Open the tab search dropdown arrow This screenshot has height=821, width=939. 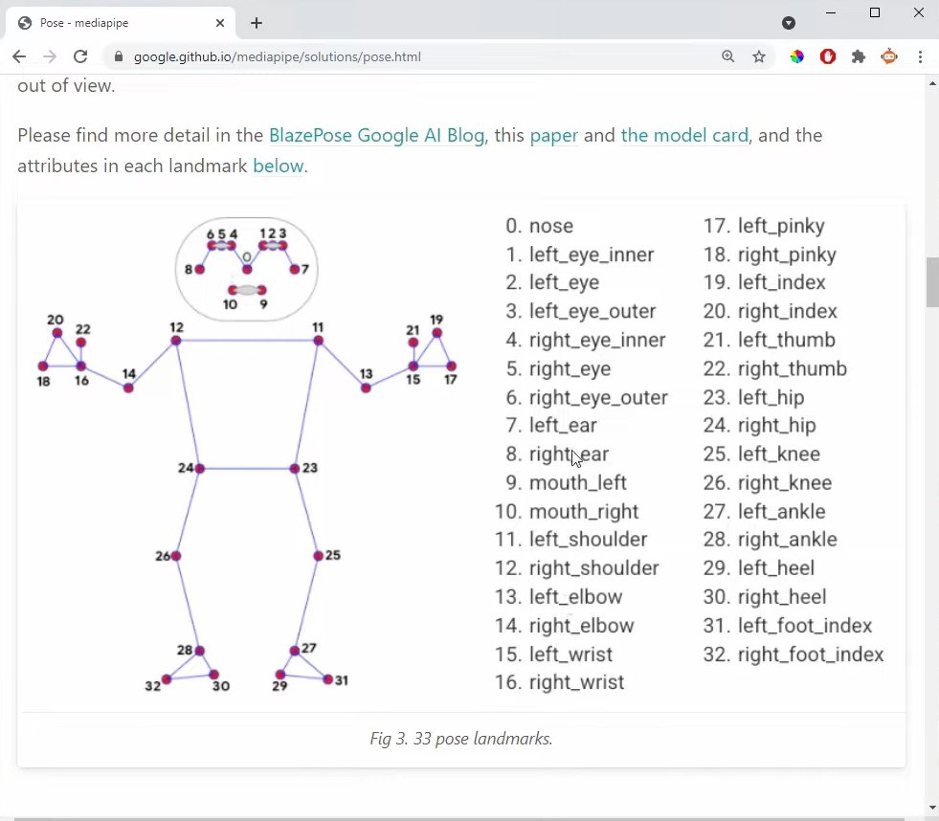[x=789, y=23]
